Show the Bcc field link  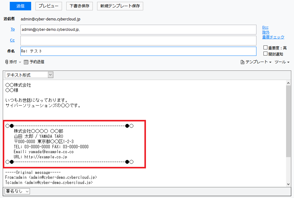pyautogui.click(x=265, y=27)
